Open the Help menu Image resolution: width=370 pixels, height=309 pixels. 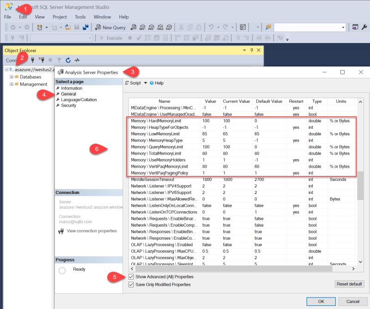(123, 17)
